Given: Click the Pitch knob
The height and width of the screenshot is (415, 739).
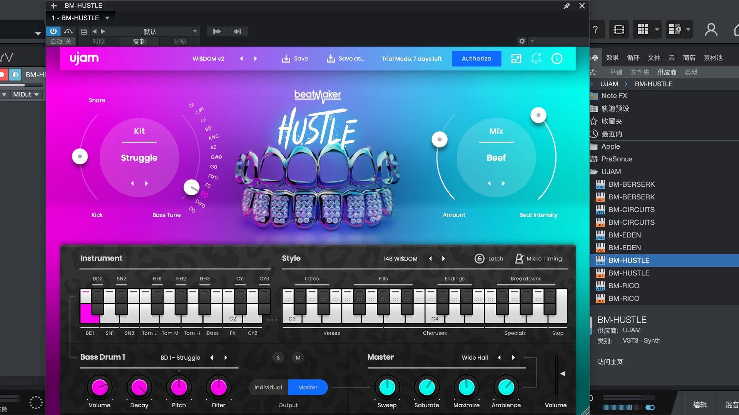Looking at the screenshot, I should coord(179,387).
